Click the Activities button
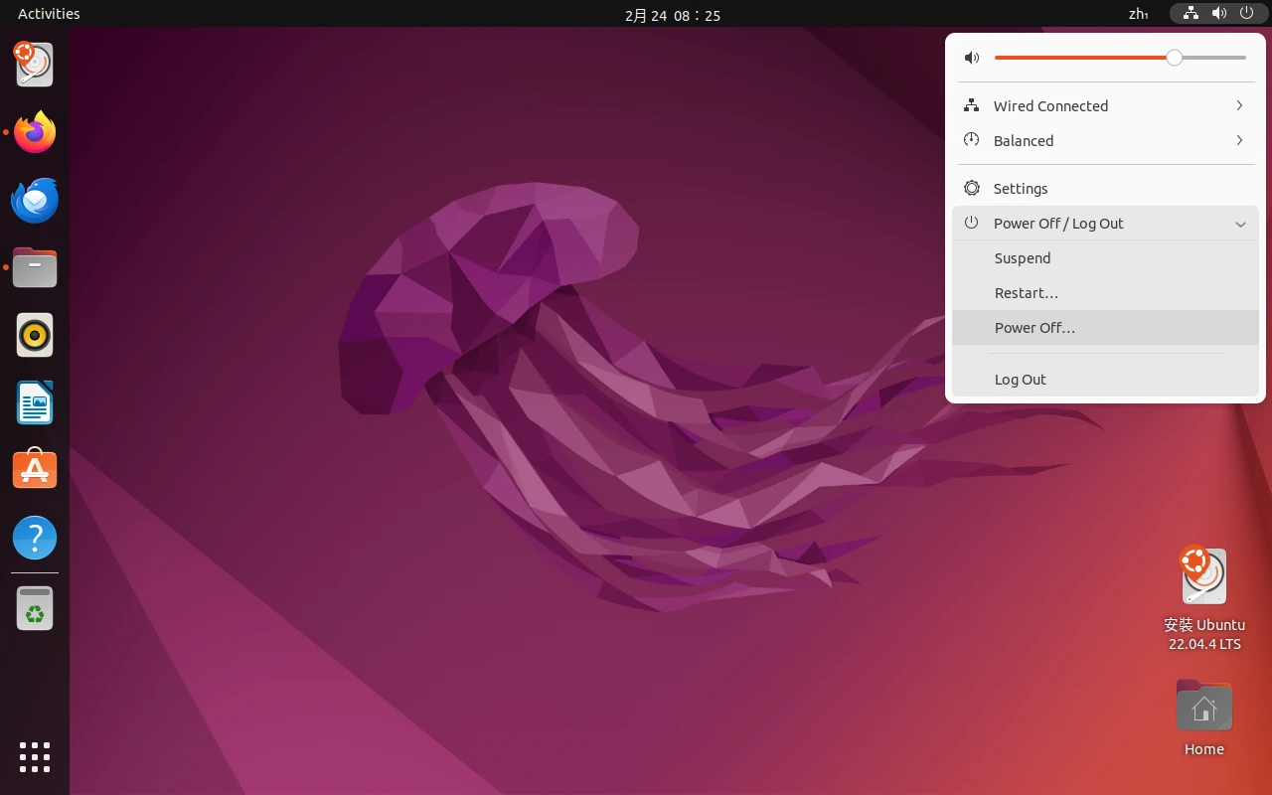 [x=49, y=14]
